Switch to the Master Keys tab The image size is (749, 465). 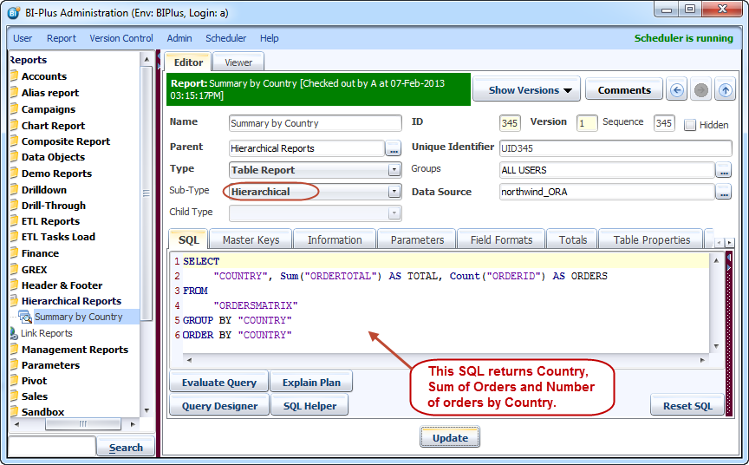click(x=249, y=240)
